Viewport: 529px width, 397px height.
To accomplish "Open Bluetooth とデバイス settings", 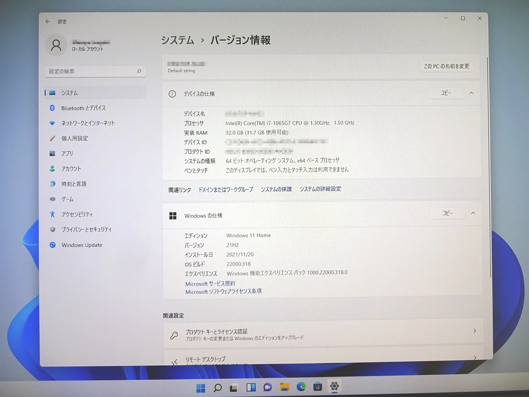I will point(96,108).
